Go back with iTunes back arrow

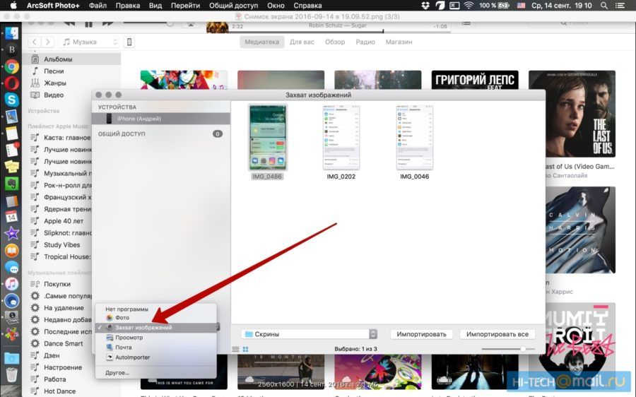point(33,42)
